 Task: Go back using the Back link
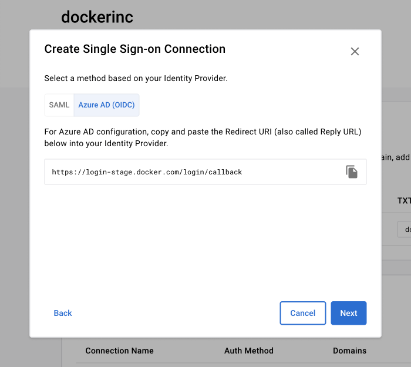(63, 313)
